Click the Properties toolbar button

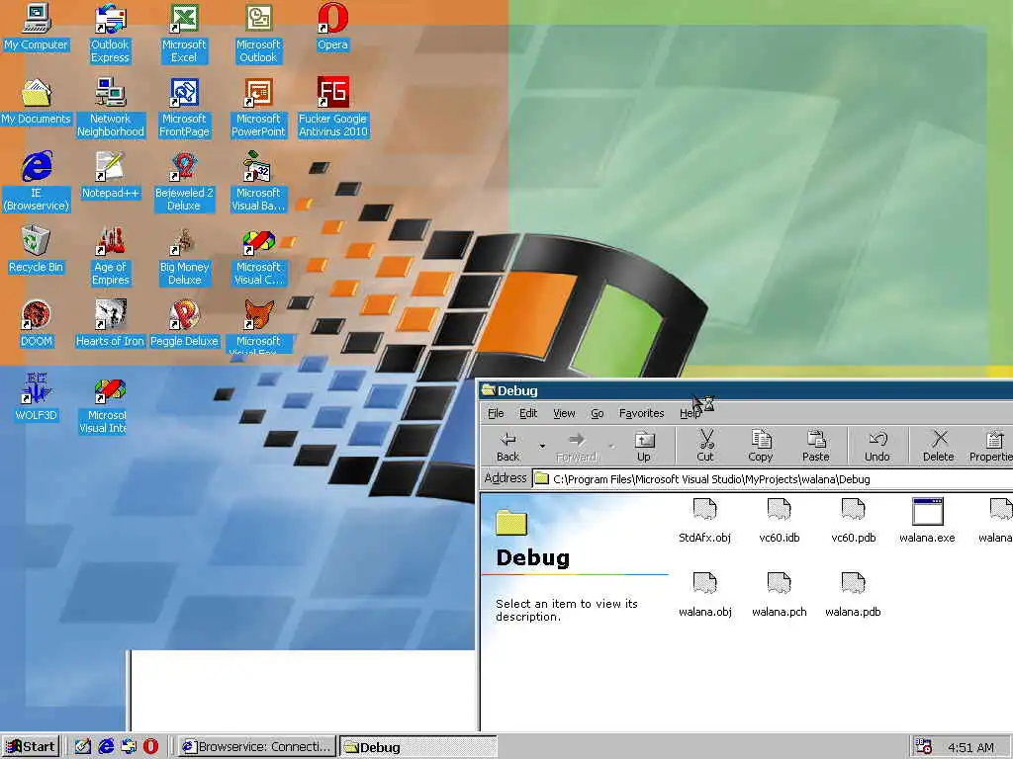coord(991,446)
